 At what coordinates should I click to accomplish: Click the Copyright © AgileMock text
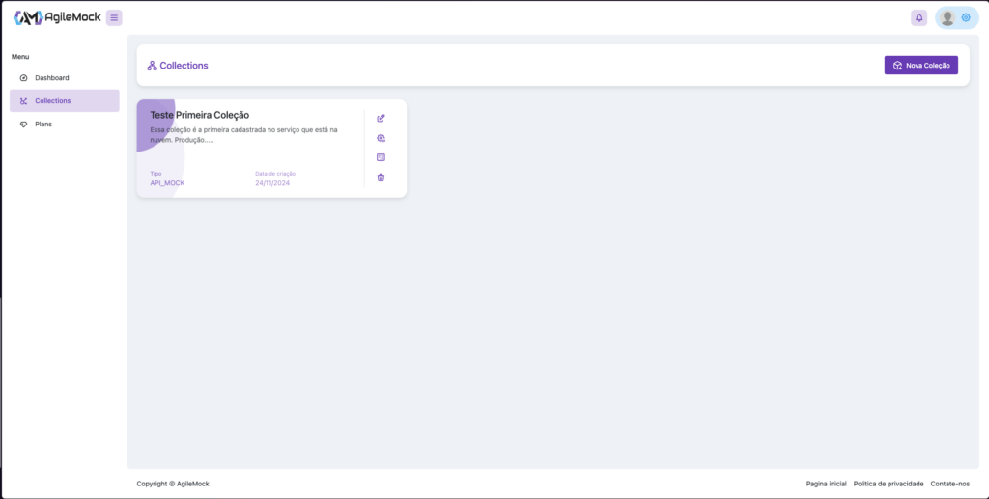173,484
